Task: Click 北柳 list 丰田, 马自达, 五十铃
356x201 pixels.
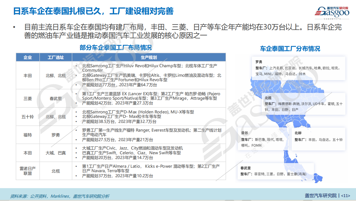Action: coord(318,140)
